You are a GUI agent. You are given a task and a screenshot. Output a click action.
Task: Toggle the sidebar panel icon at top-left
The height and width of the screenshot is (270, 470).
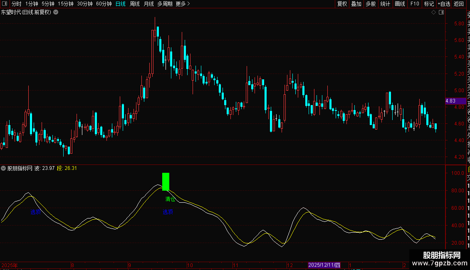click(x=5, y=4)
